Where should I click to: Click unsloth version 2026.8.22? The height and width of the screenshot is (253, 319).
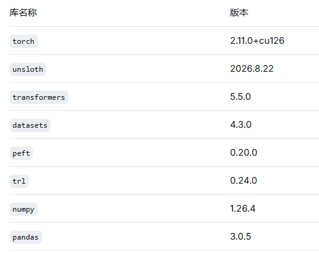pyautogui.click(x=251, y=69)
